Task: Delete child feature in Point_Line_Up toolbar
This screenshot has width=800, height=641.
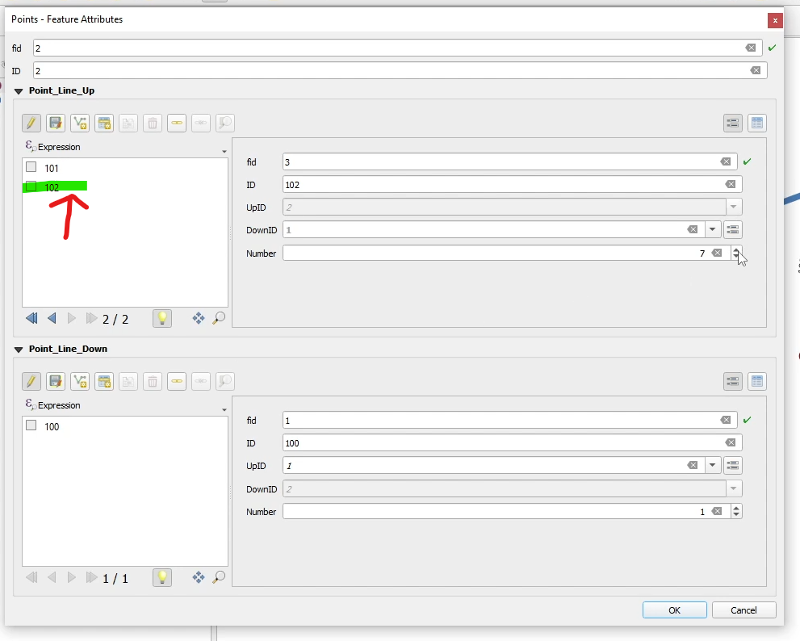Action: coord(153,123)
